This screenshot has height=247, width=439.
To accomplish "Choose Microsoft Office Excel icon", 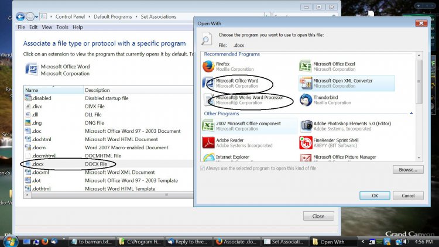I will pos(306,66).
